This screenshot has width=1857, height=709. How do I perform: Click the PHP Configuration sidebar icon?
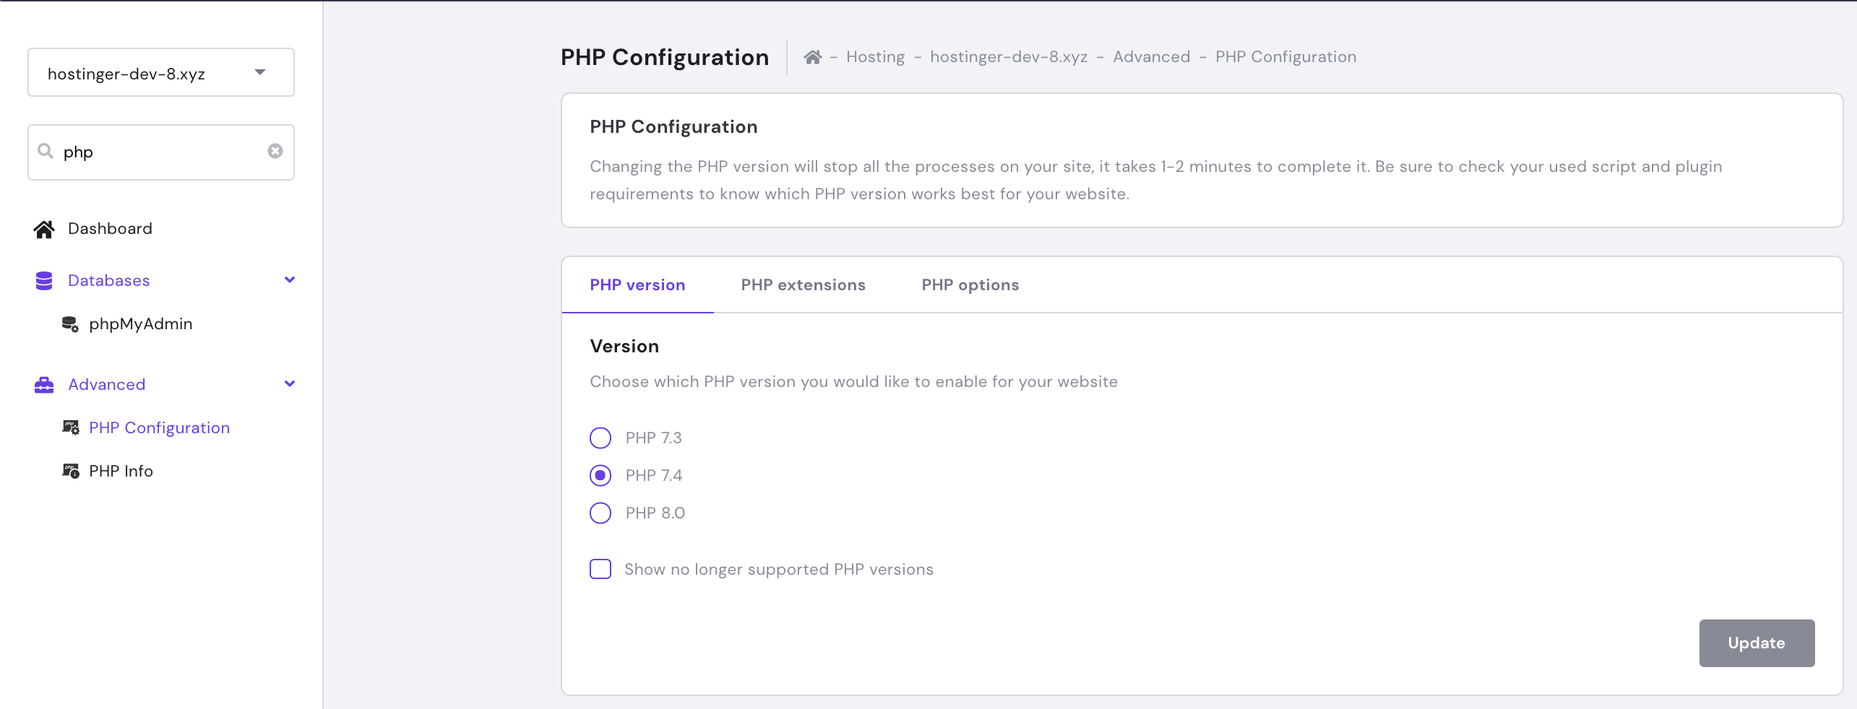70,427
